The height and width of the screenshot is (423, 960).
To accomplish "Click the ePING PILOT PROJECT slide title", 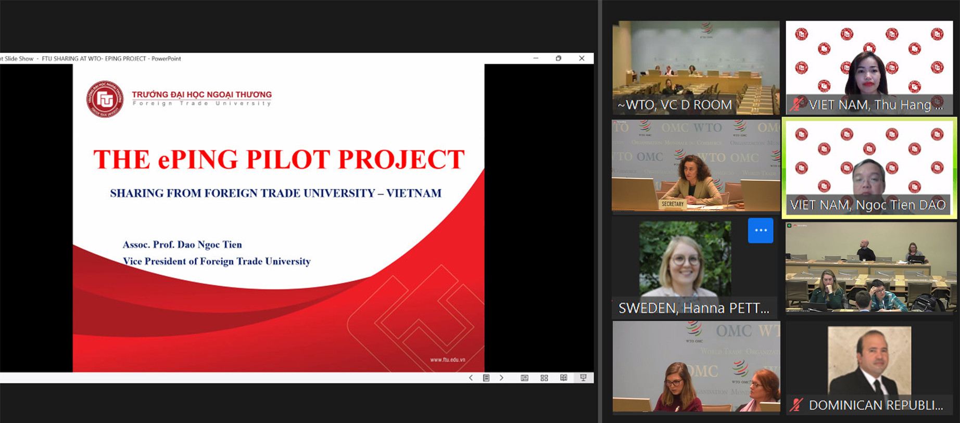I will pyautogui.click(x=279, y=160).
